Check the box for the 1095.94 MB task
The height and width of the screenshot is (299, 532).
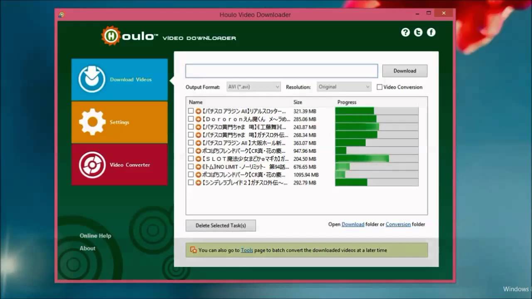point(191,175)
